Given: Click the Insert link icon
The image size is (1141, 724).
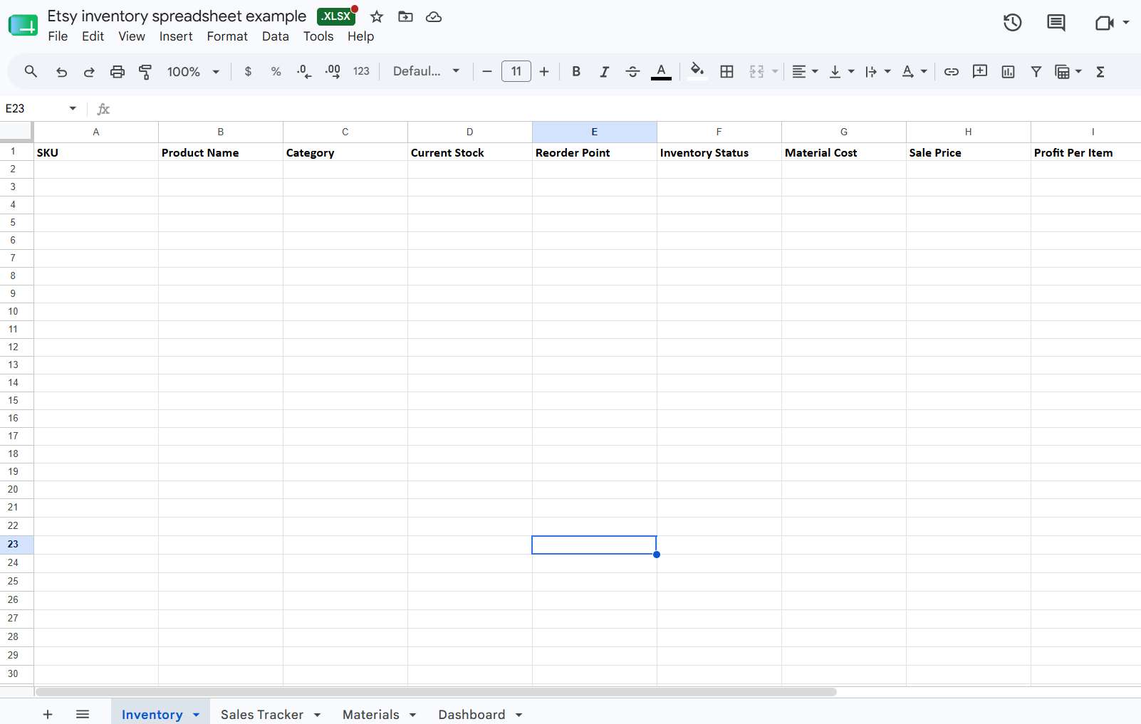Looking at the screenshot, I should [x=952, y=71].
